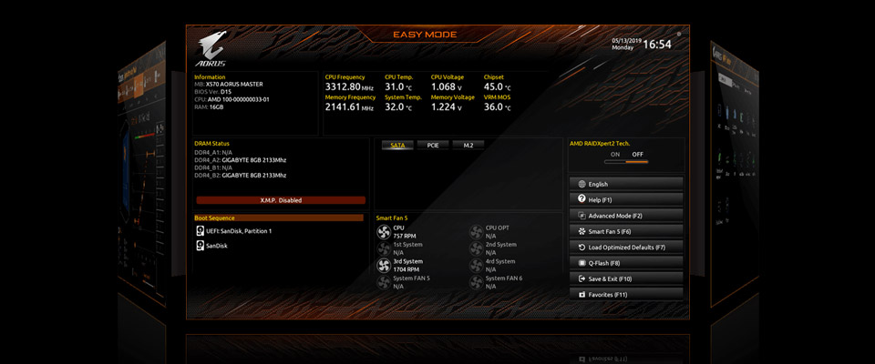This screenshot has width=875, height=364.
Task: Set RAIDXpert2 to OFF
Action: coord(637,155)
